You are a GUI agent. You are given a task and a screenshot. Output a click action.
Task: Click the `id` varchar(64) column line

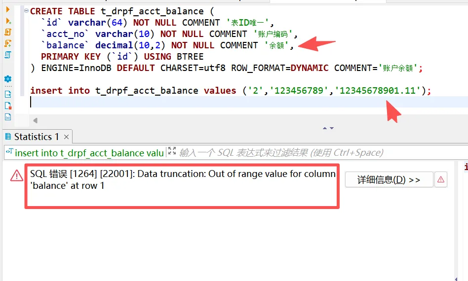(157, 22)
